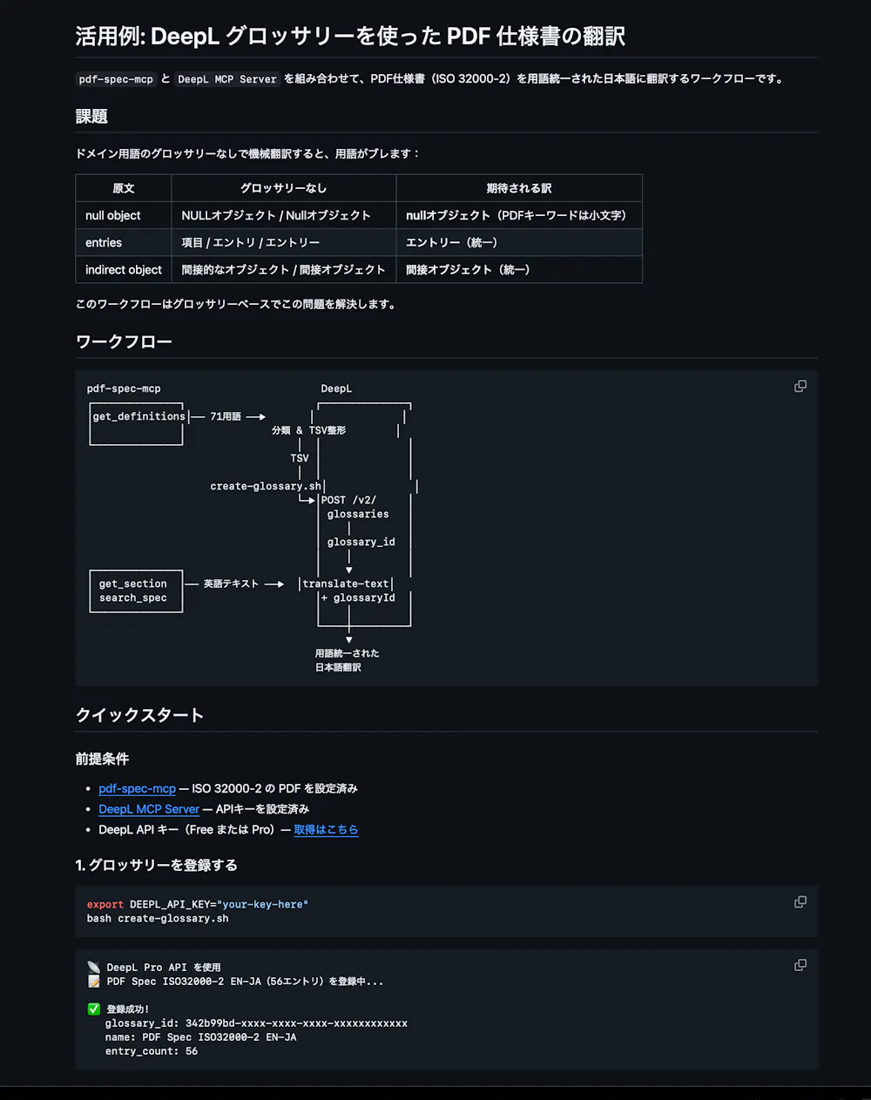Copy the export DEEPL_API_KEY command block
The height and width of the screenshot is (1100, 871).
800,902
